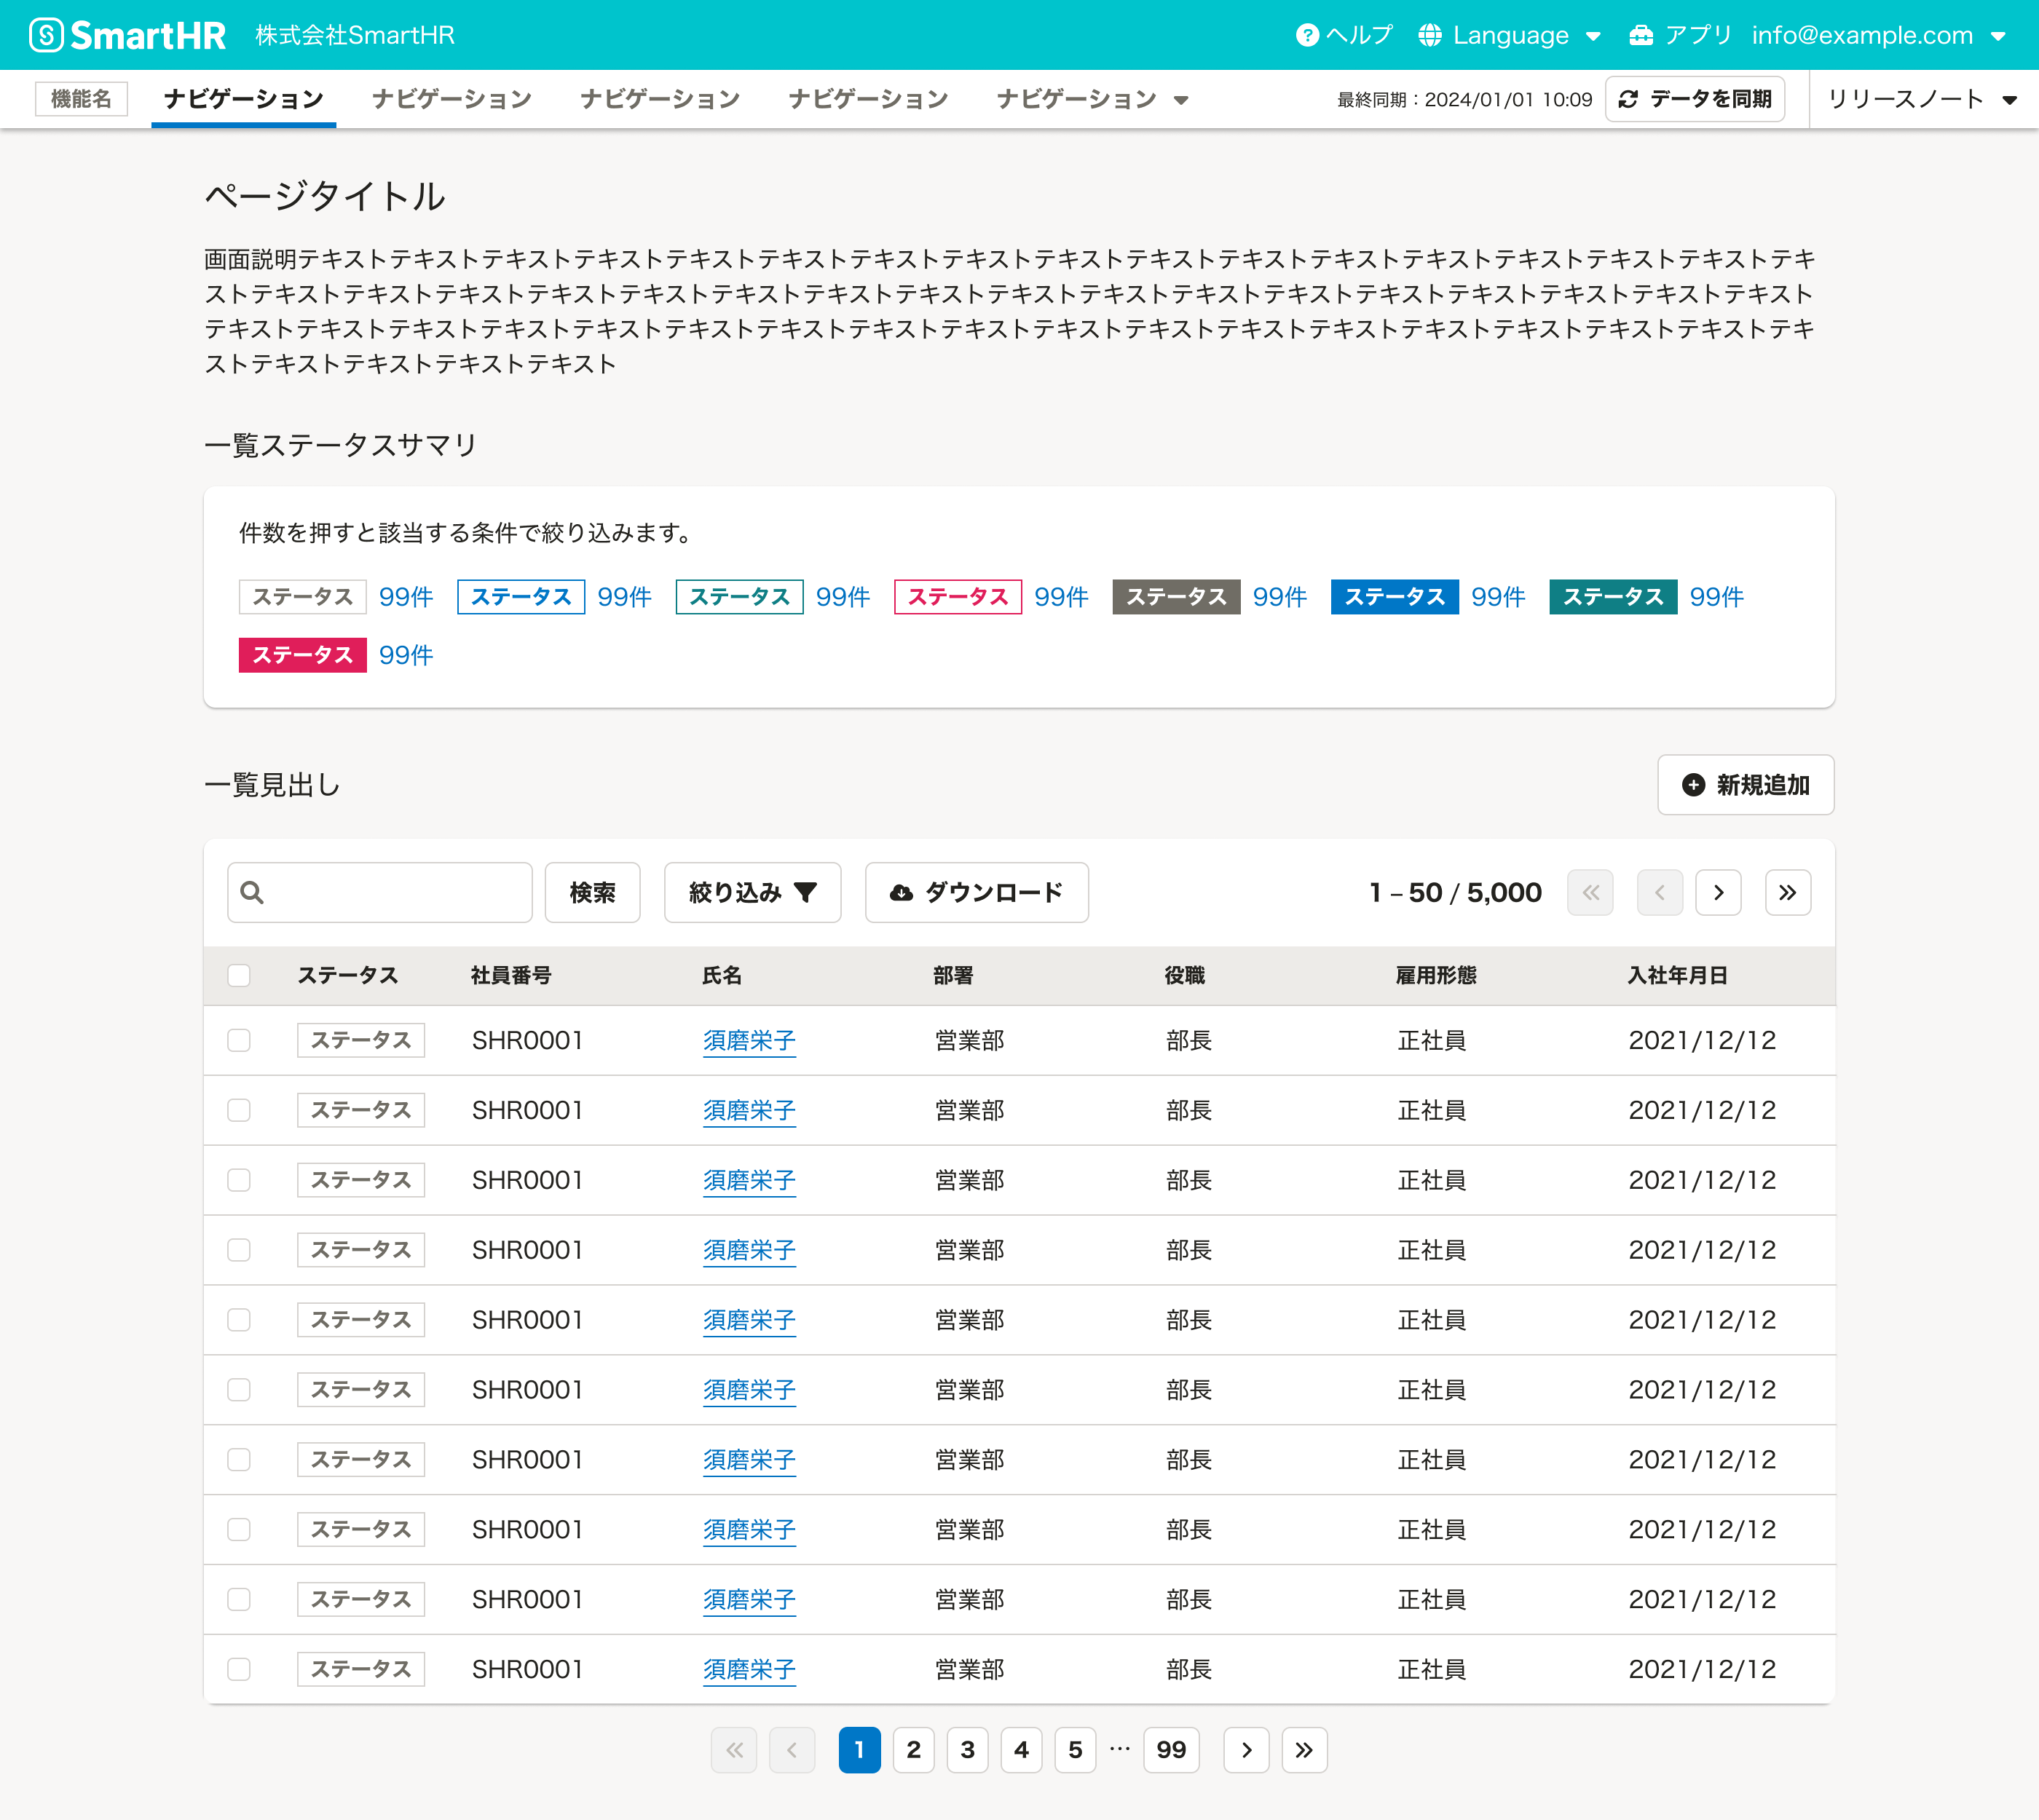This screenshot has height=1820, width=2039.
Task: Select the second navigation tab
Action: click(x=451, y=99)
